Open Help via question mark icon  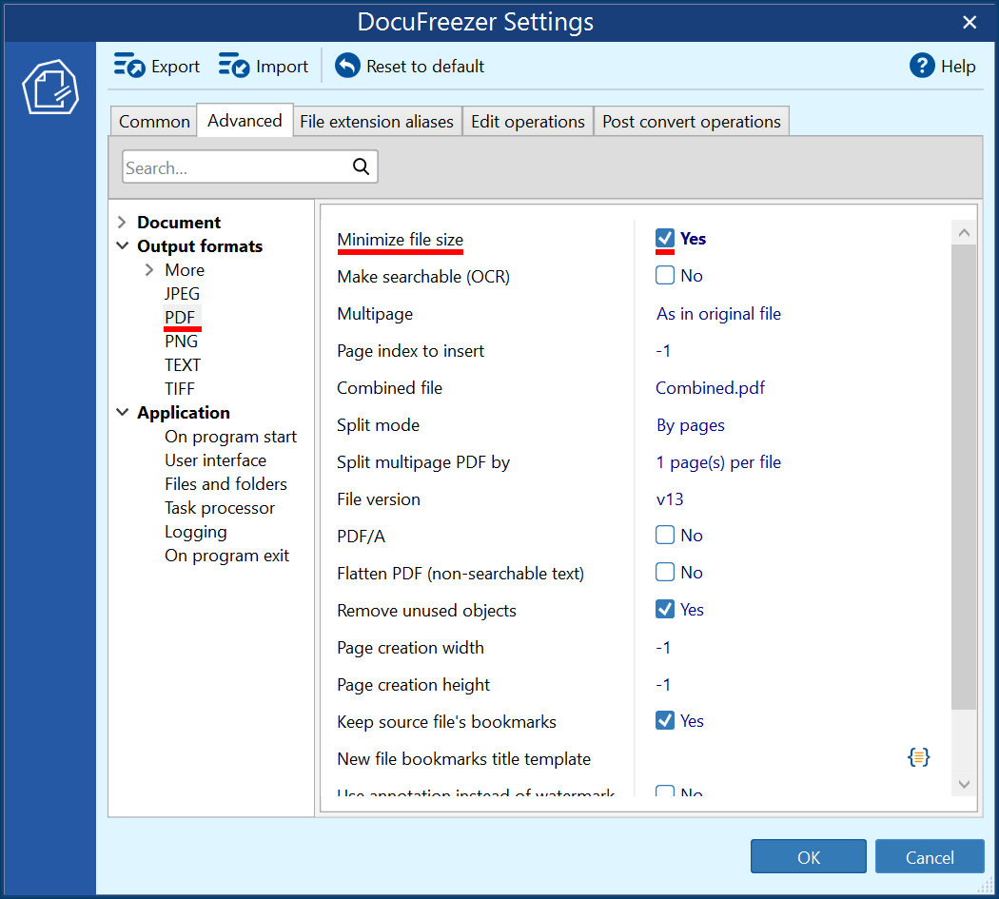(922, 66)
